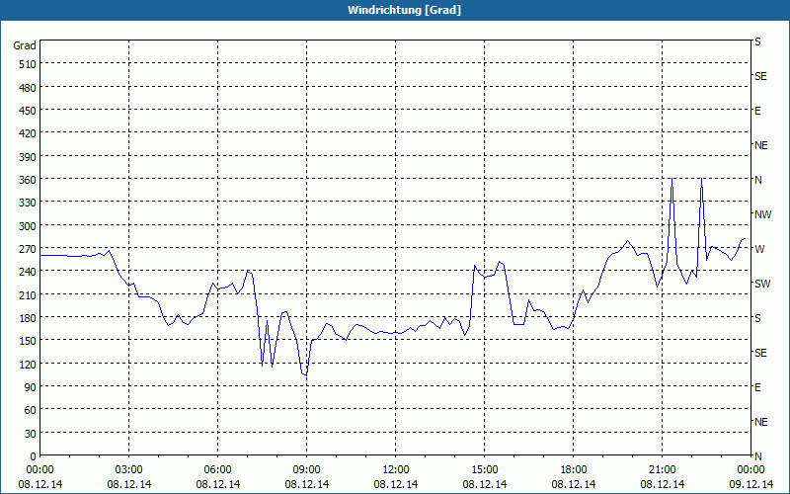This screenshot has width=790, height=494.
Task: Select the y-axis value "390"
Action: tap(28, 157)
